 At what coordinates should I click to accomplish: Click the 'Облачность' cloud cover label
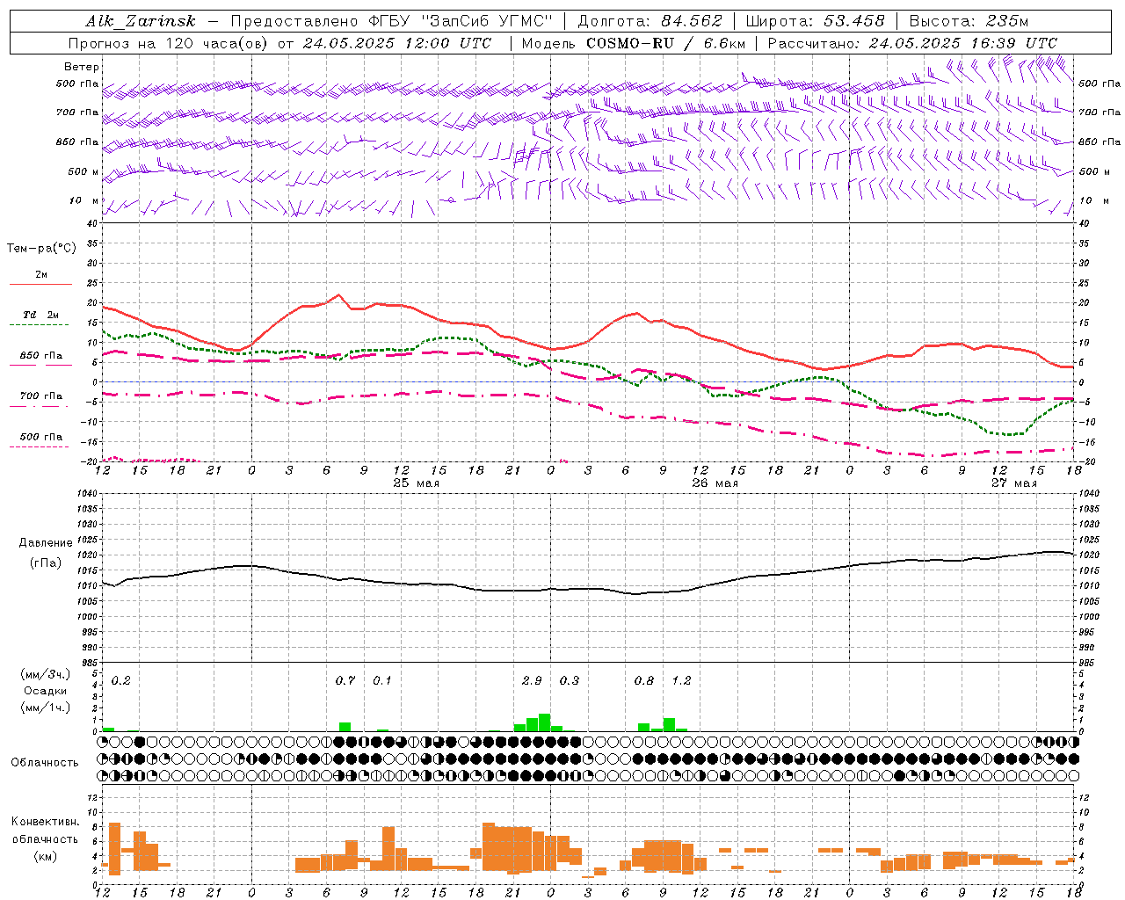coord(45,762)
